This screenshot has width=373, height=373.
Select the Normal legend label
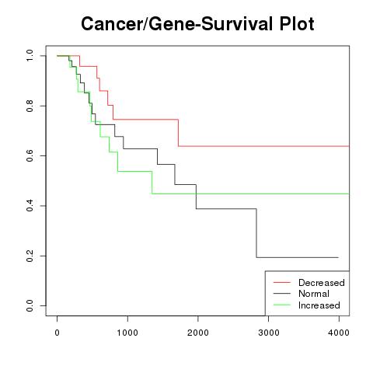pos(314,294)
